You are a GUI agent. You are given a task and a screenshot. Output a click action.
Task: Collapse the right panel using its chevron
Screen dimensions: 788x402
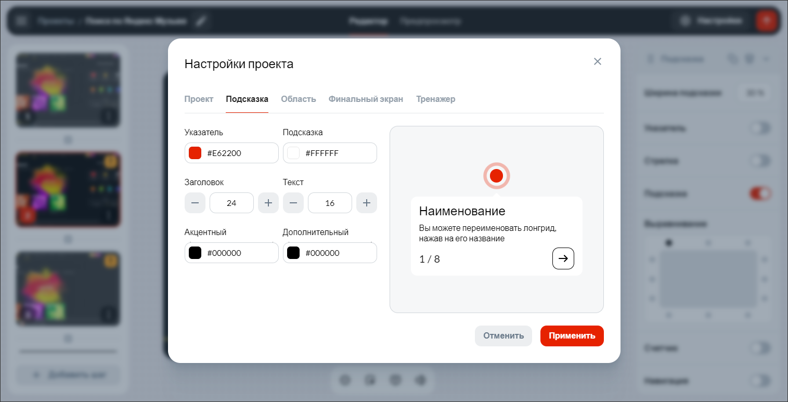[x=766, y=59]
